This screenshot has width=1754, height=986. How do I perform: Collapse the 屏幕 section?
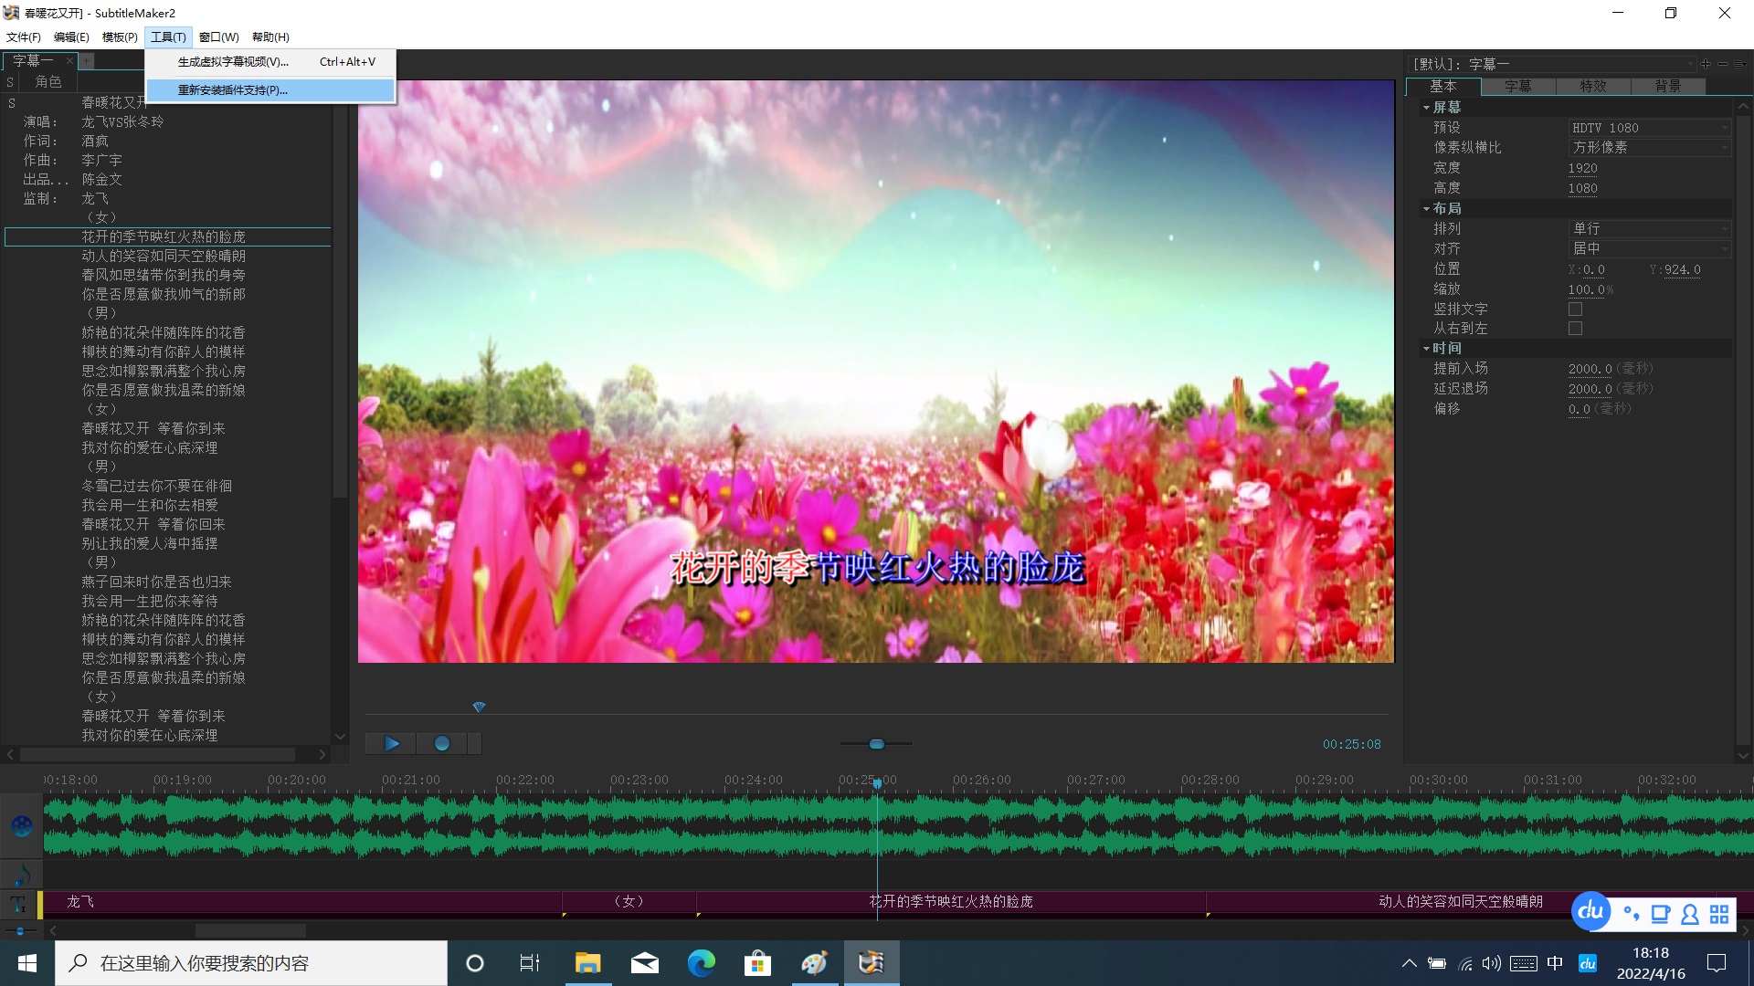pos(1426,108)
